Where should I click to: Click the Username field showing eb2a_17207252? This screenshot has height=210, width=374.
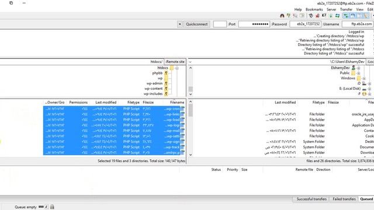point(305,24)
